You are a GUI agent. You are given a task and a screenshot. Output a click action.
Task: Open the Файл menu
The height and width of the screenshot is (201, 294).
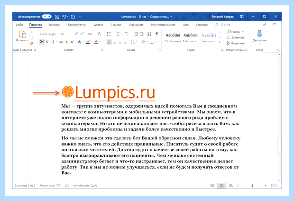click(x=19, y=25)
